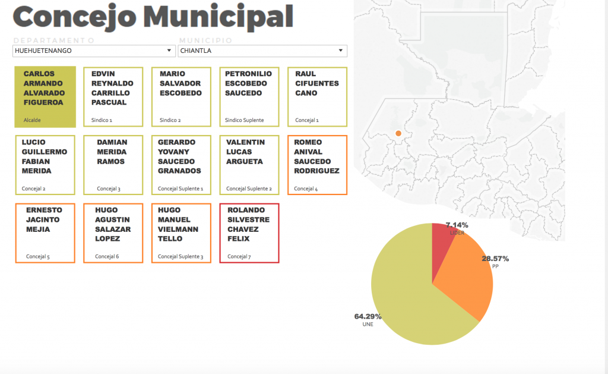Click Hugo Agustin Salazar Lopez Concejal 6 card
This screenshot has height=374, width=608.
113,233
